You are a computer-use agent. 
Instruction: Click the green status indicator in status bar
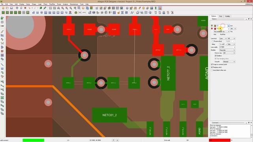point(33,140)
